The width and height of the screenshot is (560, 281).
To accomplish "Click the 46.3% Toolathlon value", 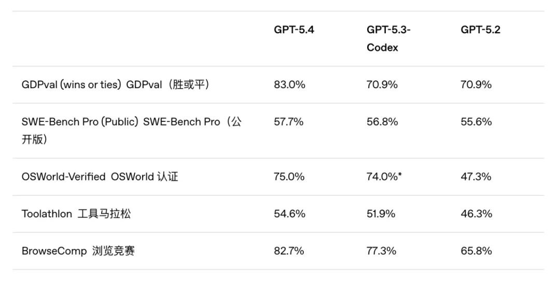I will (x=476, y=214).
